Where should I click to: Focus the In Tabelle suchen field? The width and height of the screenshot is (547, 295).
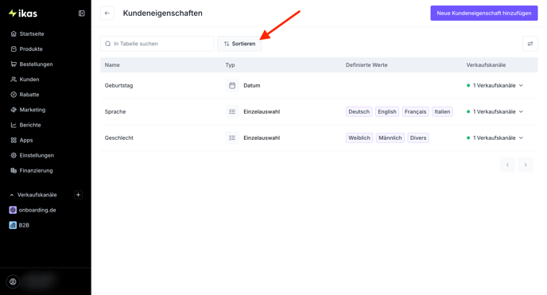pyautogui.click(x=157, y=44)
